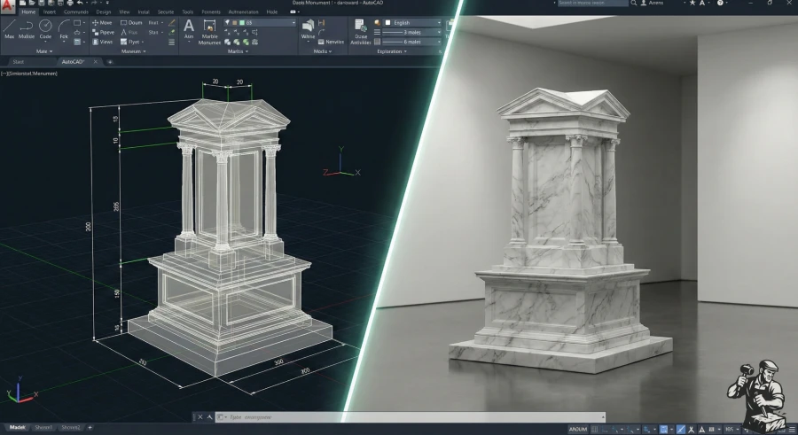Open the View ribbon tab
The image size is (798, 435).
coord(124,12)
